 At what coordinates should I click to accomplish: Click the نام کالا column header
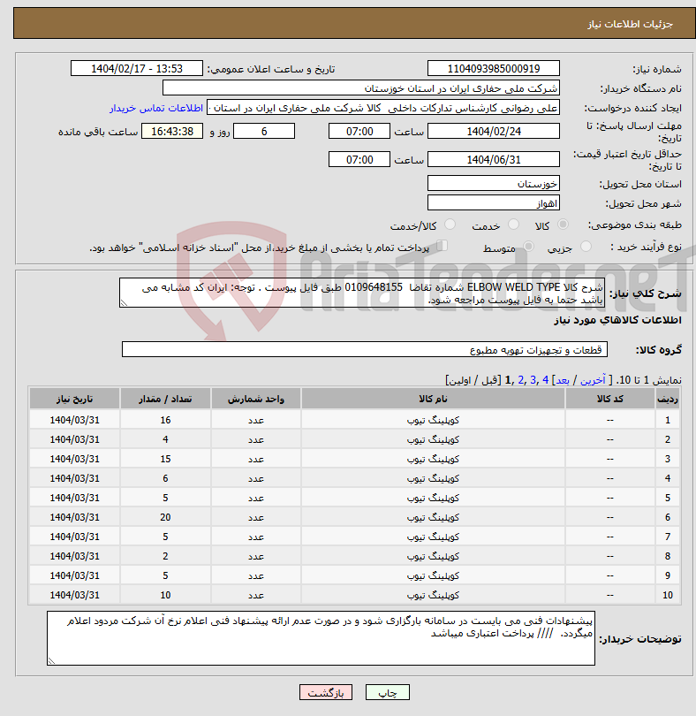(x=433, y=399)
